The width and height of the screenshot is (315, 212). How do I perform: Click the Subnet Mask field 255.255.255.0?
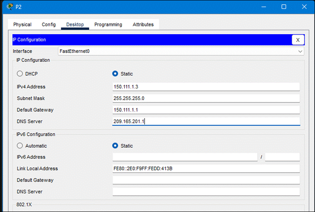[206, 98]
